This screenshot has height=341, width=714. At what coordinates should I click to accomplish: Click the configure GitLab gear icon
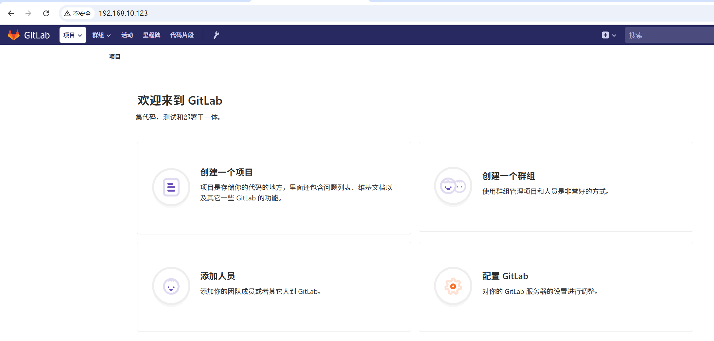click(x=453, y=286)
